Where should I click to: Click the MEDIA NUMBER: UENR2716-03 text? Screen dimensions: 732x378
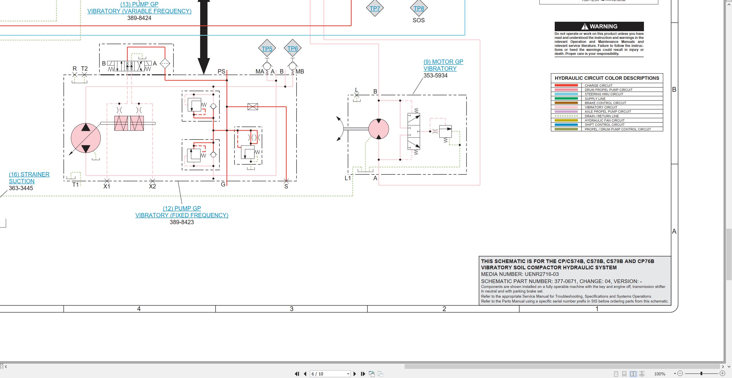tap(520, 274)
